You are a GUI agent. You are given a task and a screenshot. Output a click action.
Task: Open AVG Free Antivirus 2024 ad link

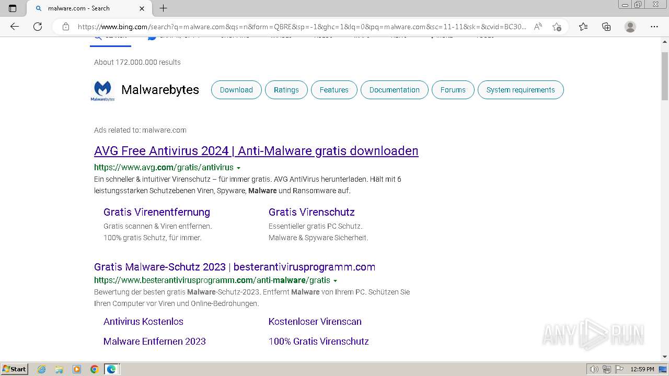(256, 151)
